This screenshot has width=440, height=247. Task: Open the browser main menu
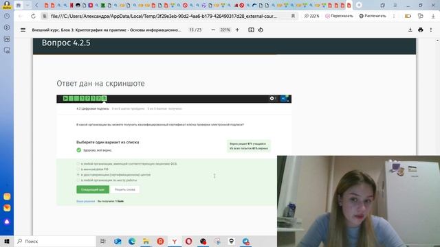(395, 5)
